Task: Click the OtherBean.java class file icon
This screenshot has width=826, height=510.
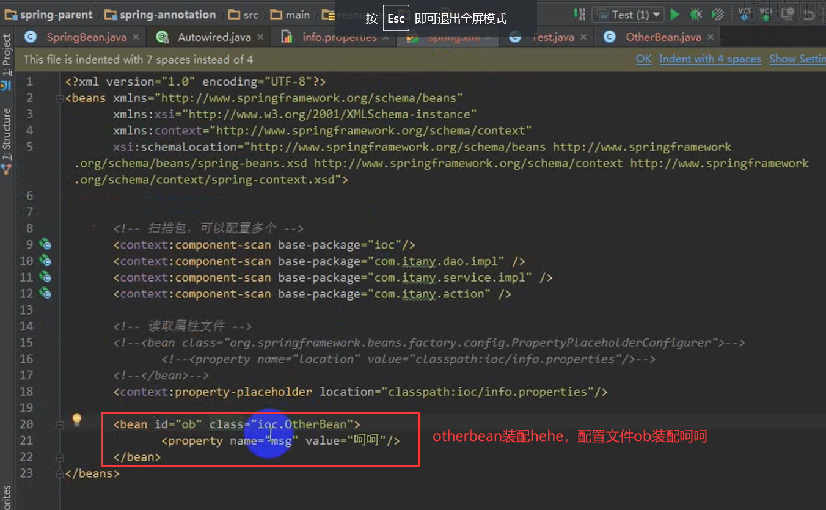Action: coord(609,37)
